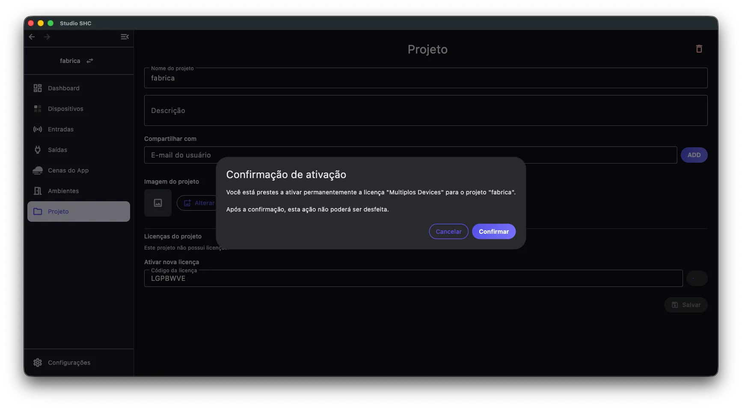Click the project image placeholder thumbnail
The width and height of the screenshot is (742, 408).
tap(158, 203)
